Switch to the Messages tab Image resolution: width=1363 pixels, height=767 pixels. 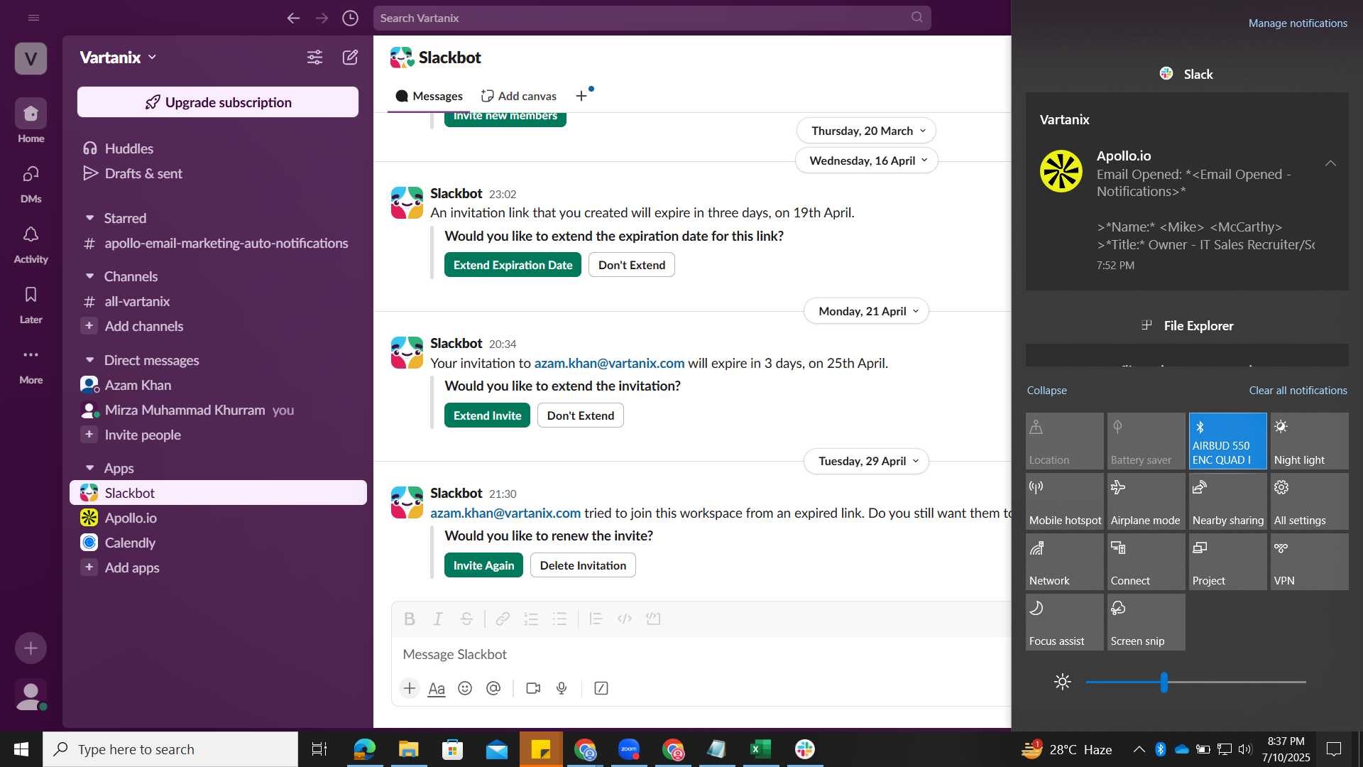click(x=429, y=96)
